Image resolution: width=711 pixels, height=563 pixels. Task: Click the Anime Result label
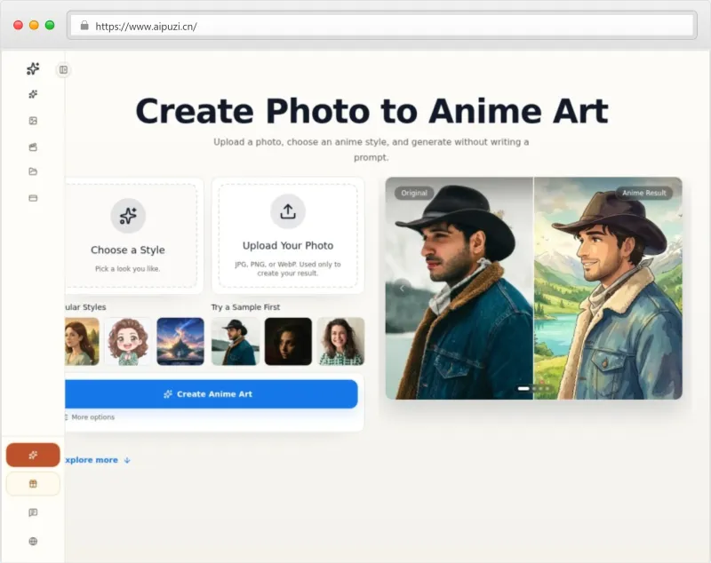click(643, 193)
